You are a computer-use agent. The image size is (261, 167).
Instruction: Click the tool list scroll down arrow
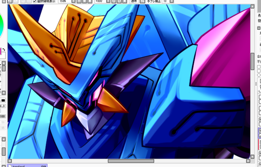(x=4, y=93)
